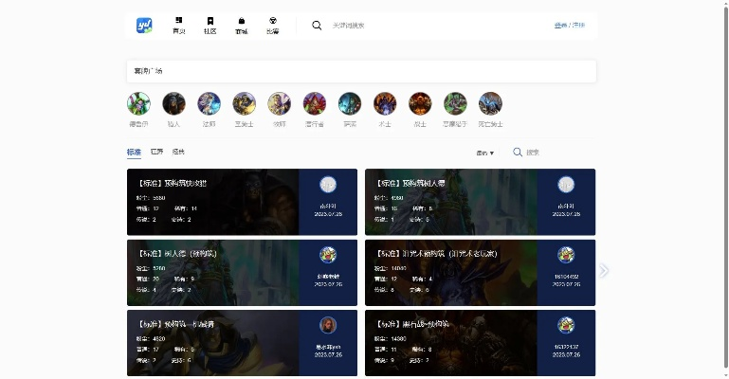Select the 牧师 class portrait
The image size is (729, 379).
[279, 104]
